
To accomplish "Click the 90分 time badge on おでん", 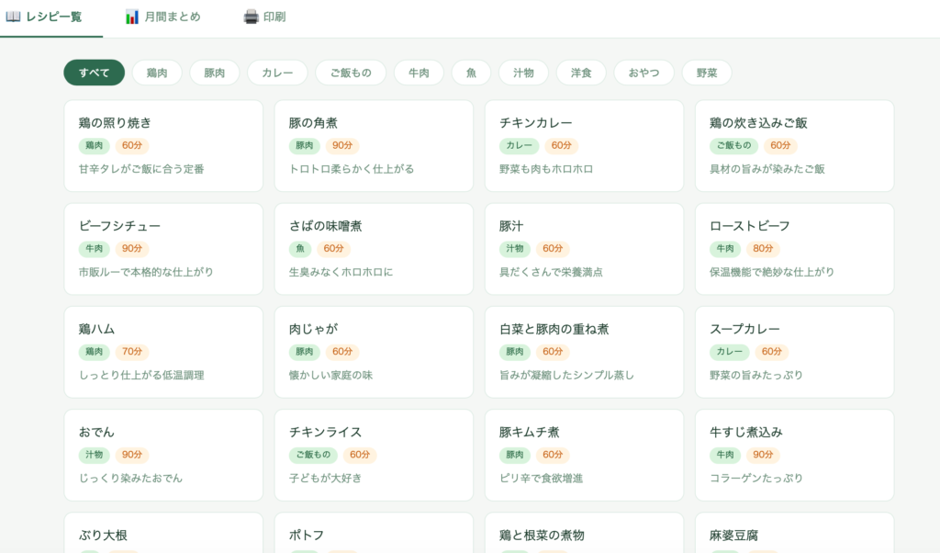I will 132,455.
